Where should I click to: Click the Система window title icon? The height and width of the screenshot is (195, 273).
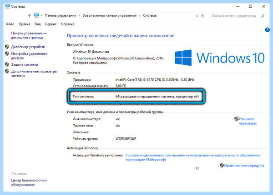point(7,6)
